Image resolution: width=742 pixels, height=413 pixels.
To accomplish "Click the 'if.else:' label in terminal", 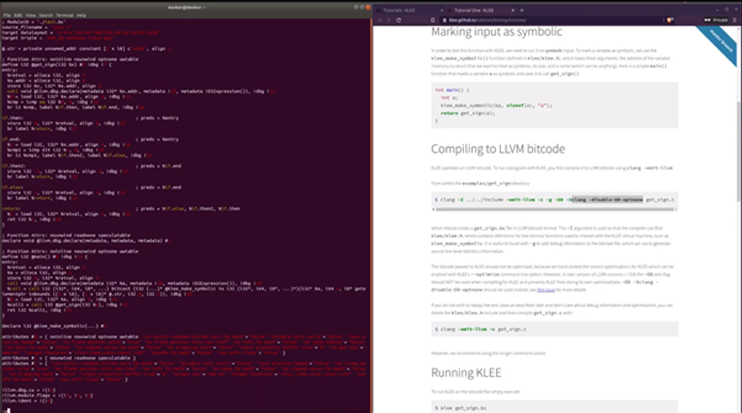I will [12, 187].
